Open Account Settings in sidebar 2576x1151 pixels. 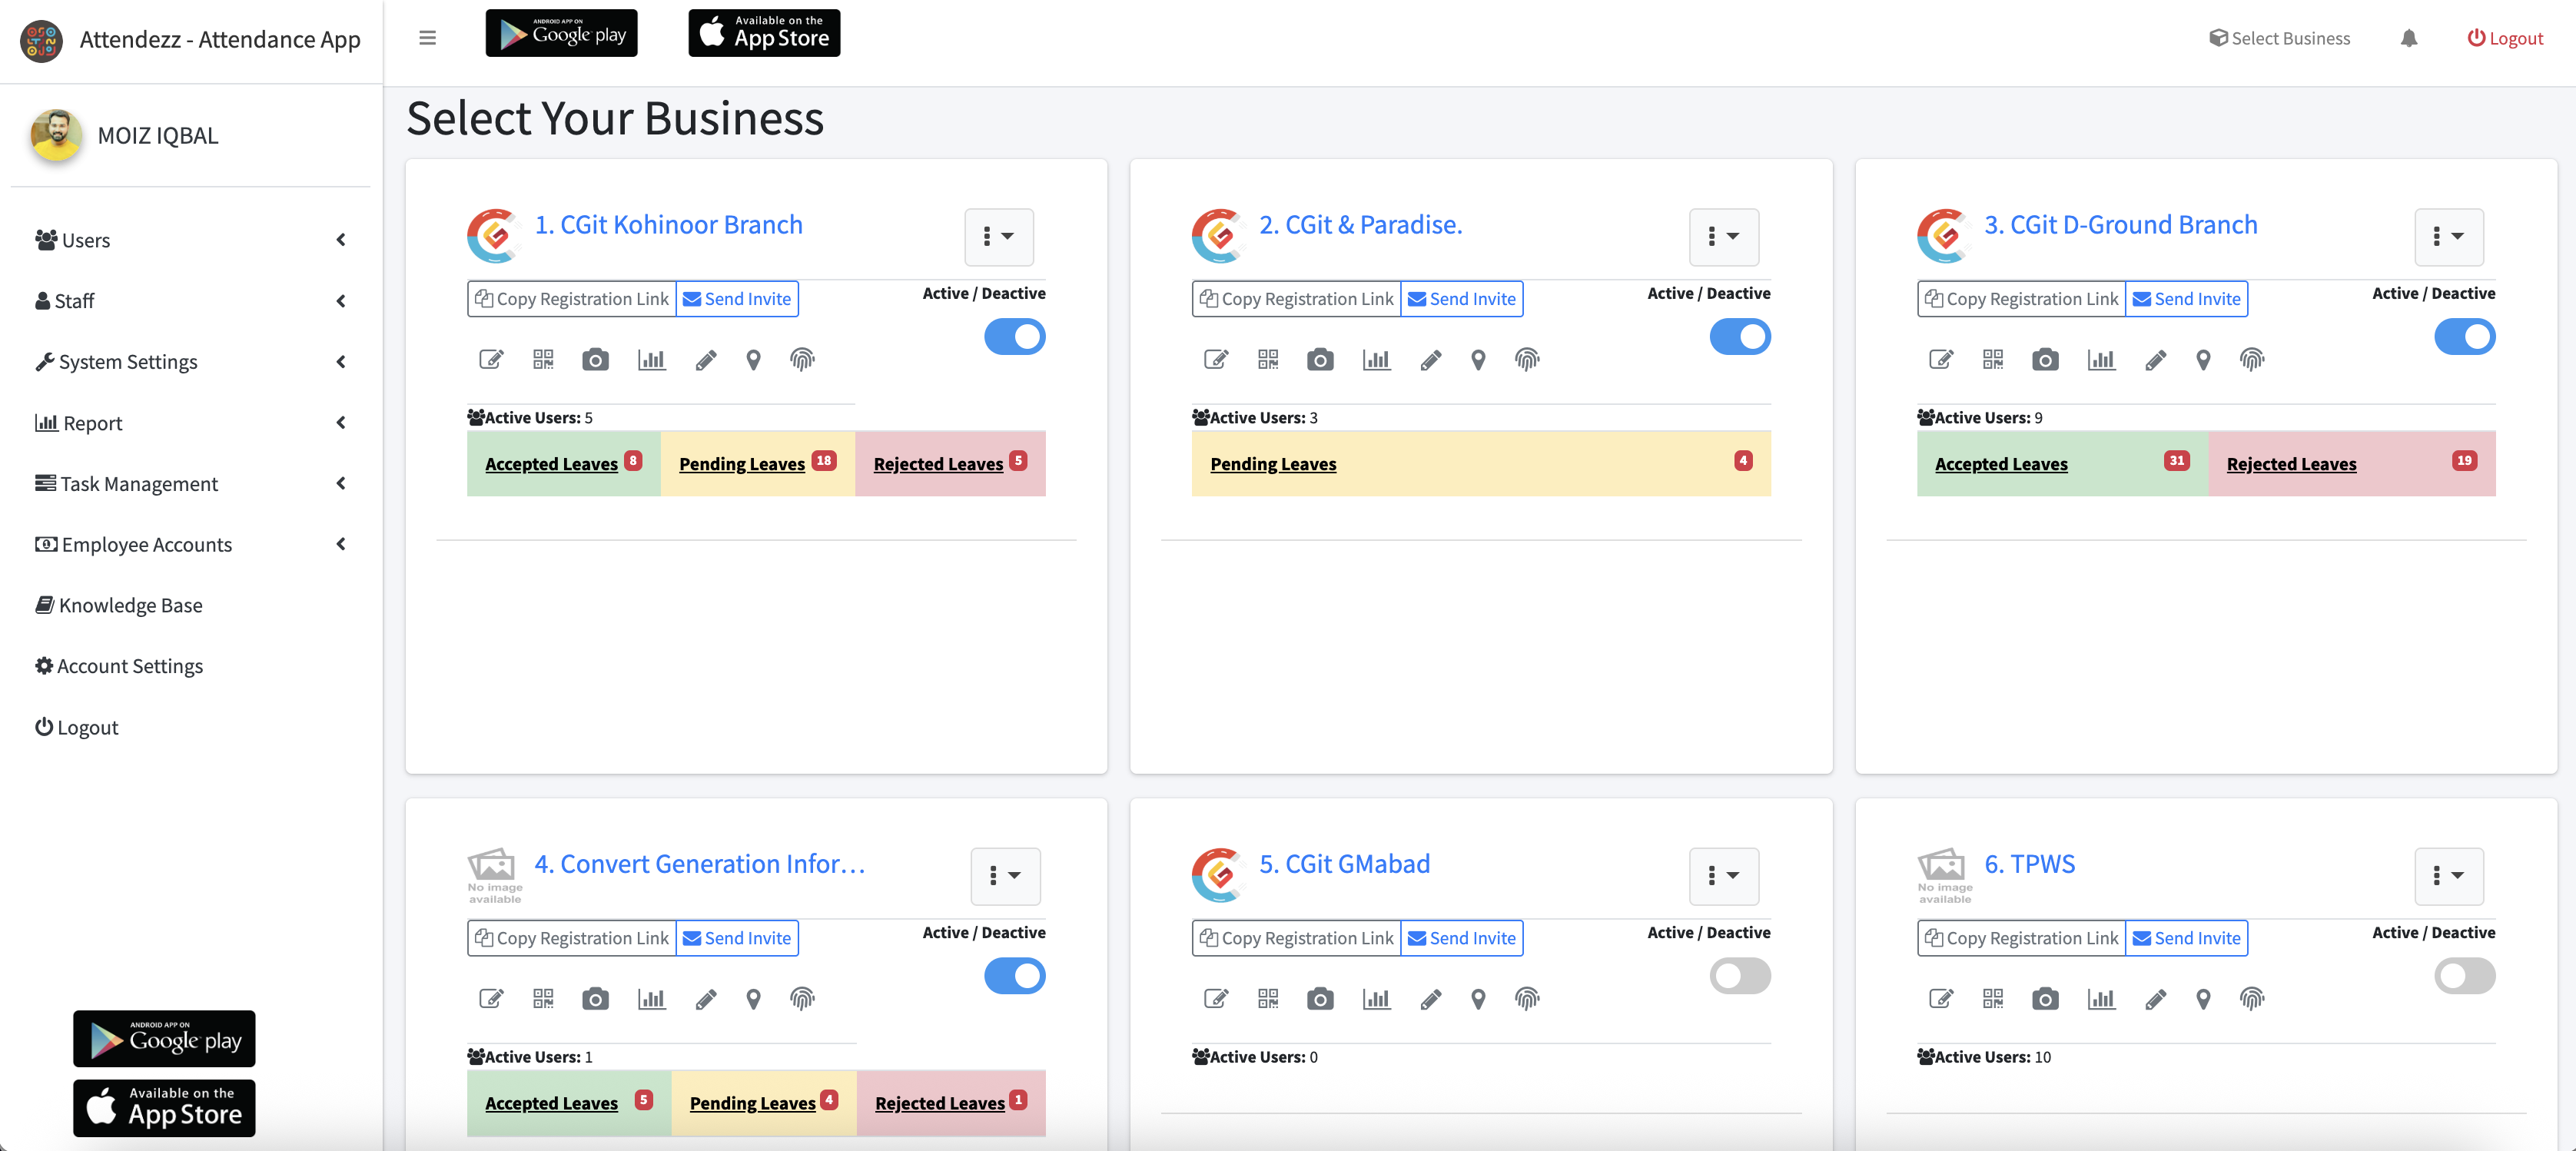pos(130,666)
